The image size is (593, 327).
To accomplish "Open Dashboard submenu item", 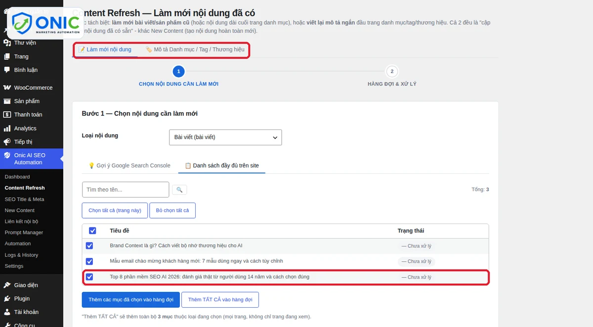I will tap(17, 177).
